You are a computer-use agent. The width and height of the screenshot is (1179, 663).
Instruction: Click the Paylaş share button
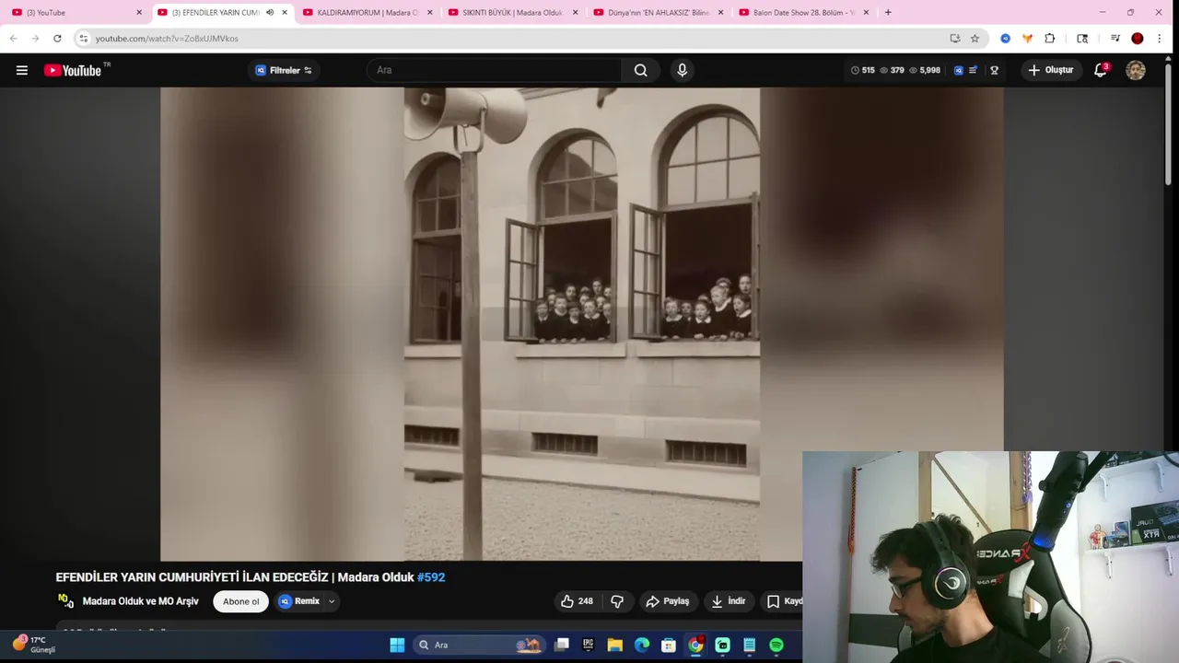pos(669,601)
